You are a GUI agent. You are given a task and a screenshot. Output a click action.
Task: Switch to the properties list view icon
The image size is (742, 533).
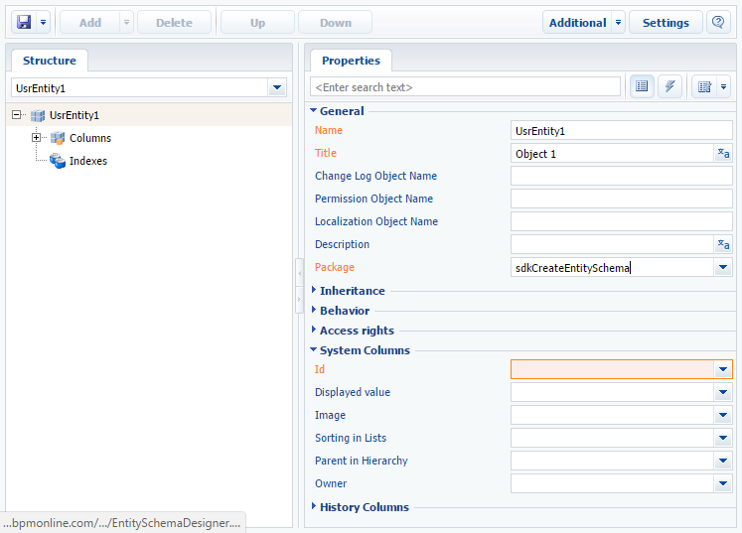642,86
